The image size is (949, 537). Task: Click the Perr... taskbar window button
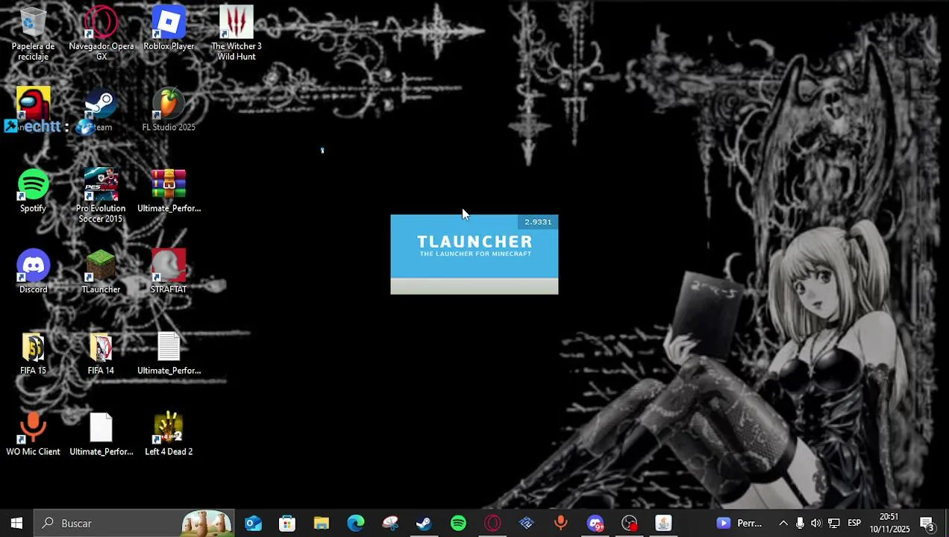point(739,524)
